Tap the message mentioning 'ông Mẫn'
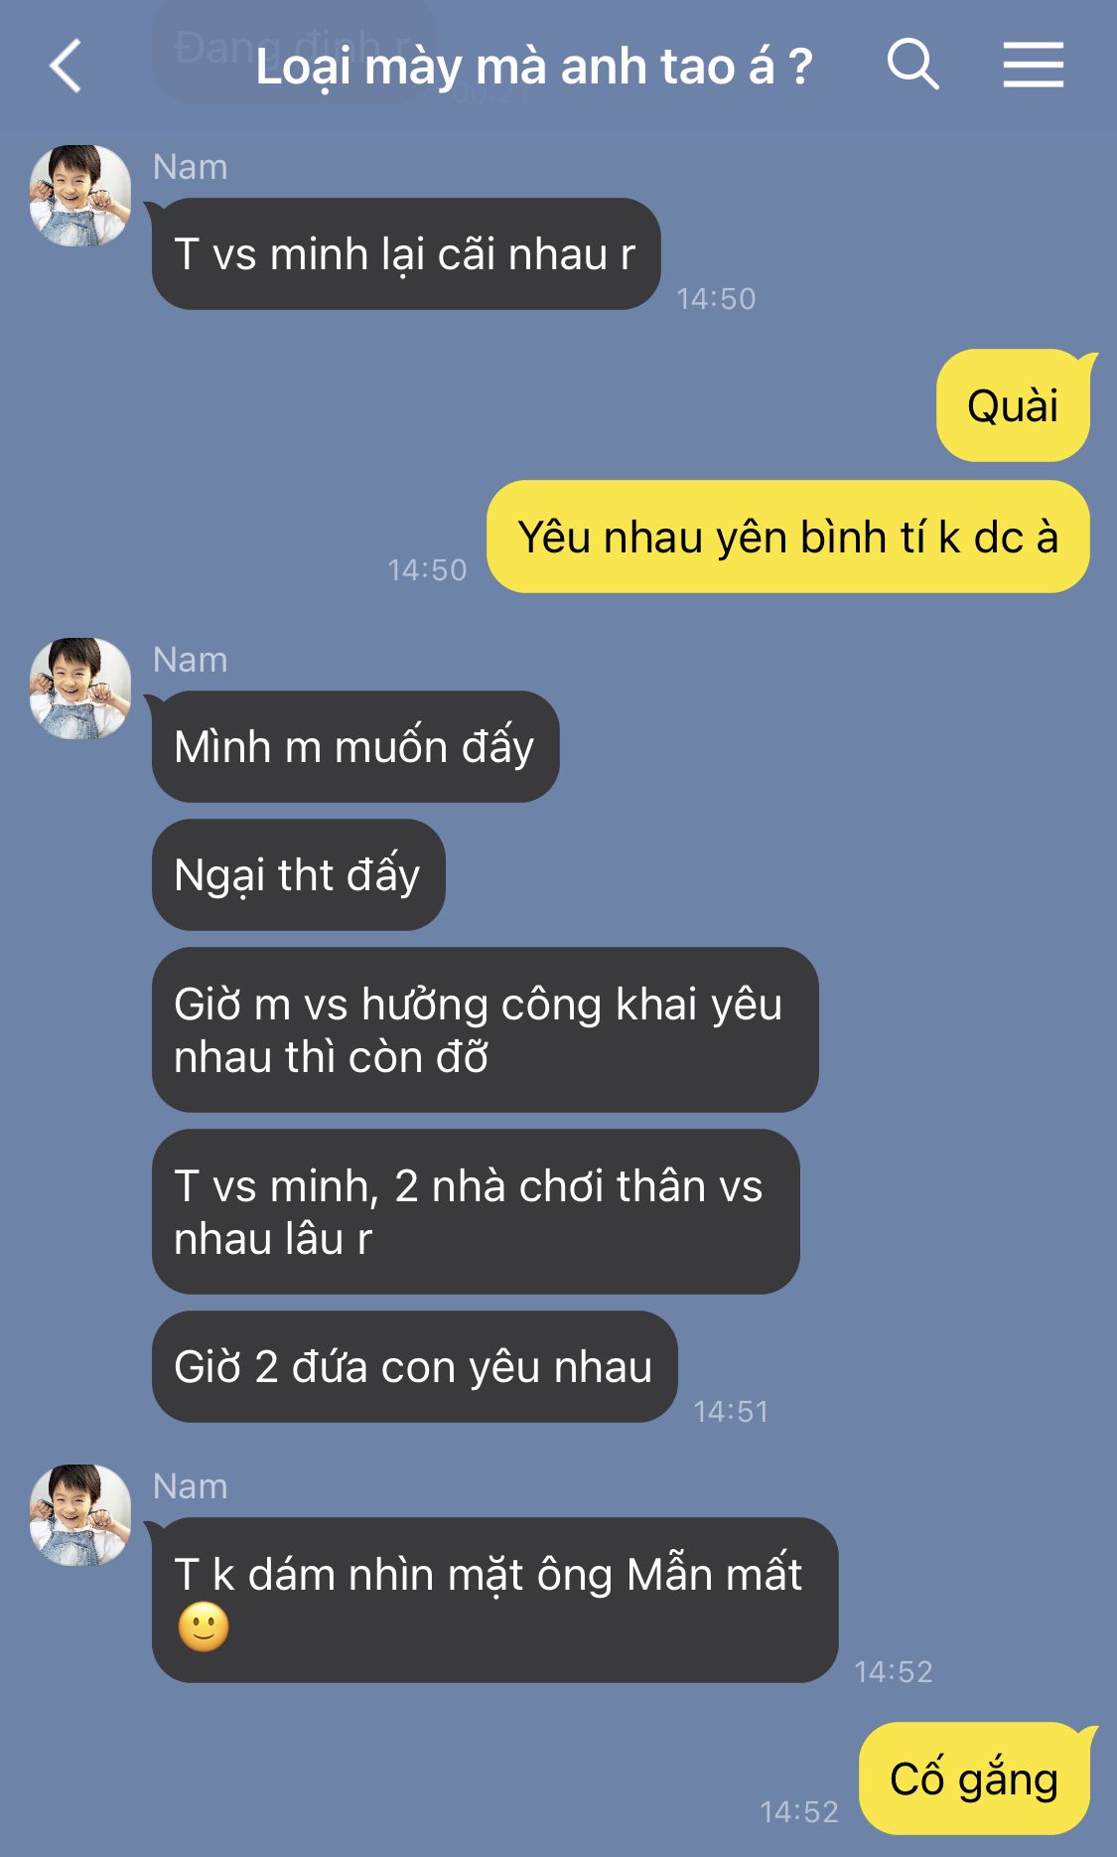Screen dimensions: 1117x1857 click(x=494, y=1600)
